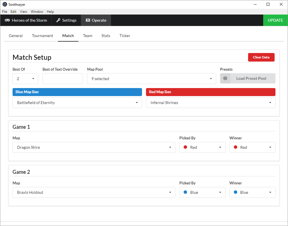Click the Soothsayer app icon in title bar
The width and height of the screenshot is (288, 226).
tap(5, 4)
